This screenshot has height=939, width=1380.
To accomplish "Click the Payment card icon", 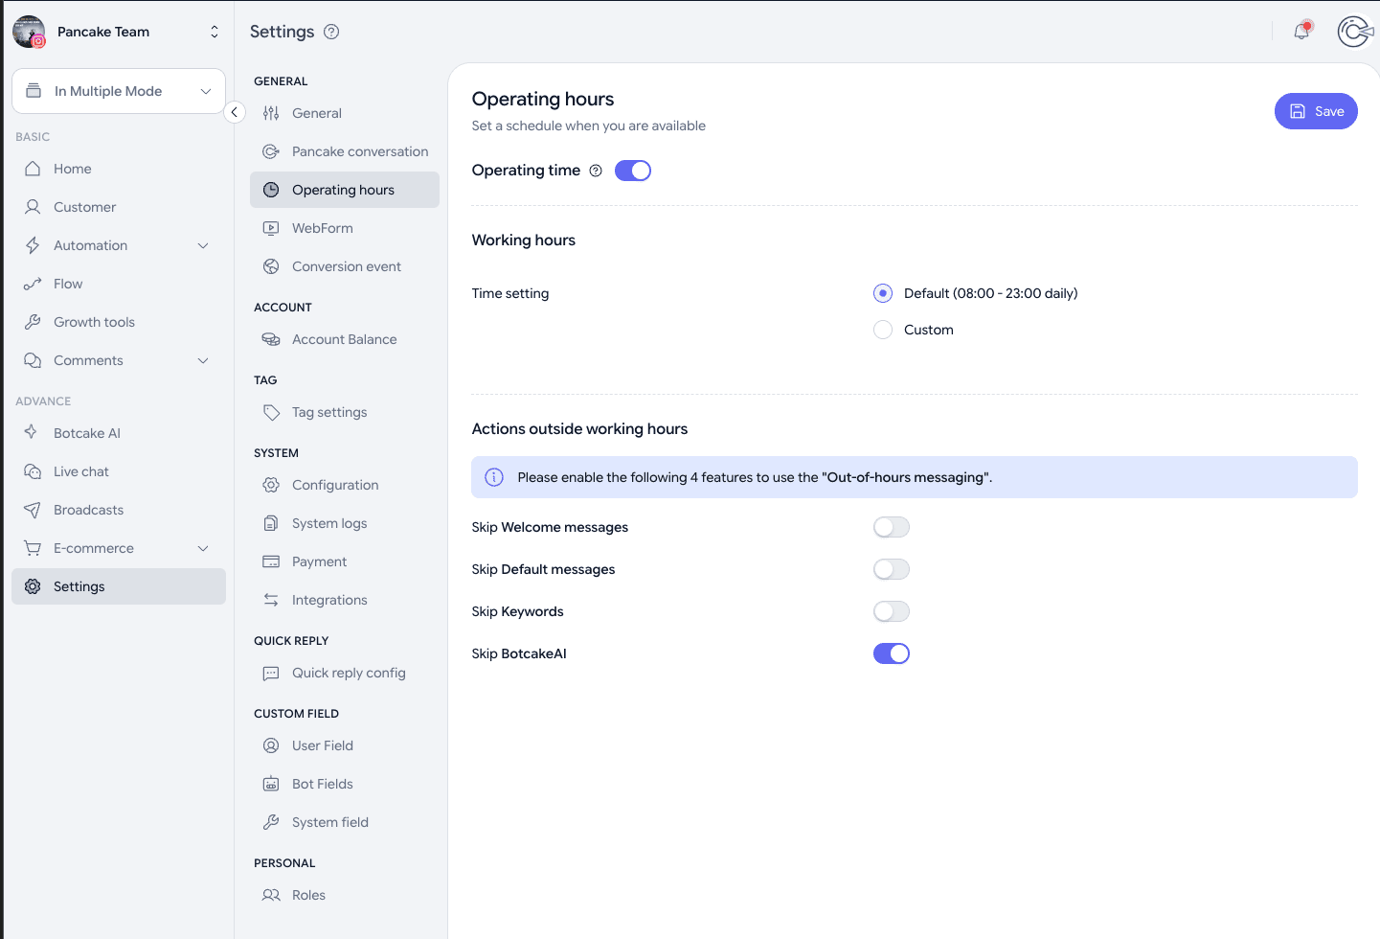I will pos(271,561).
